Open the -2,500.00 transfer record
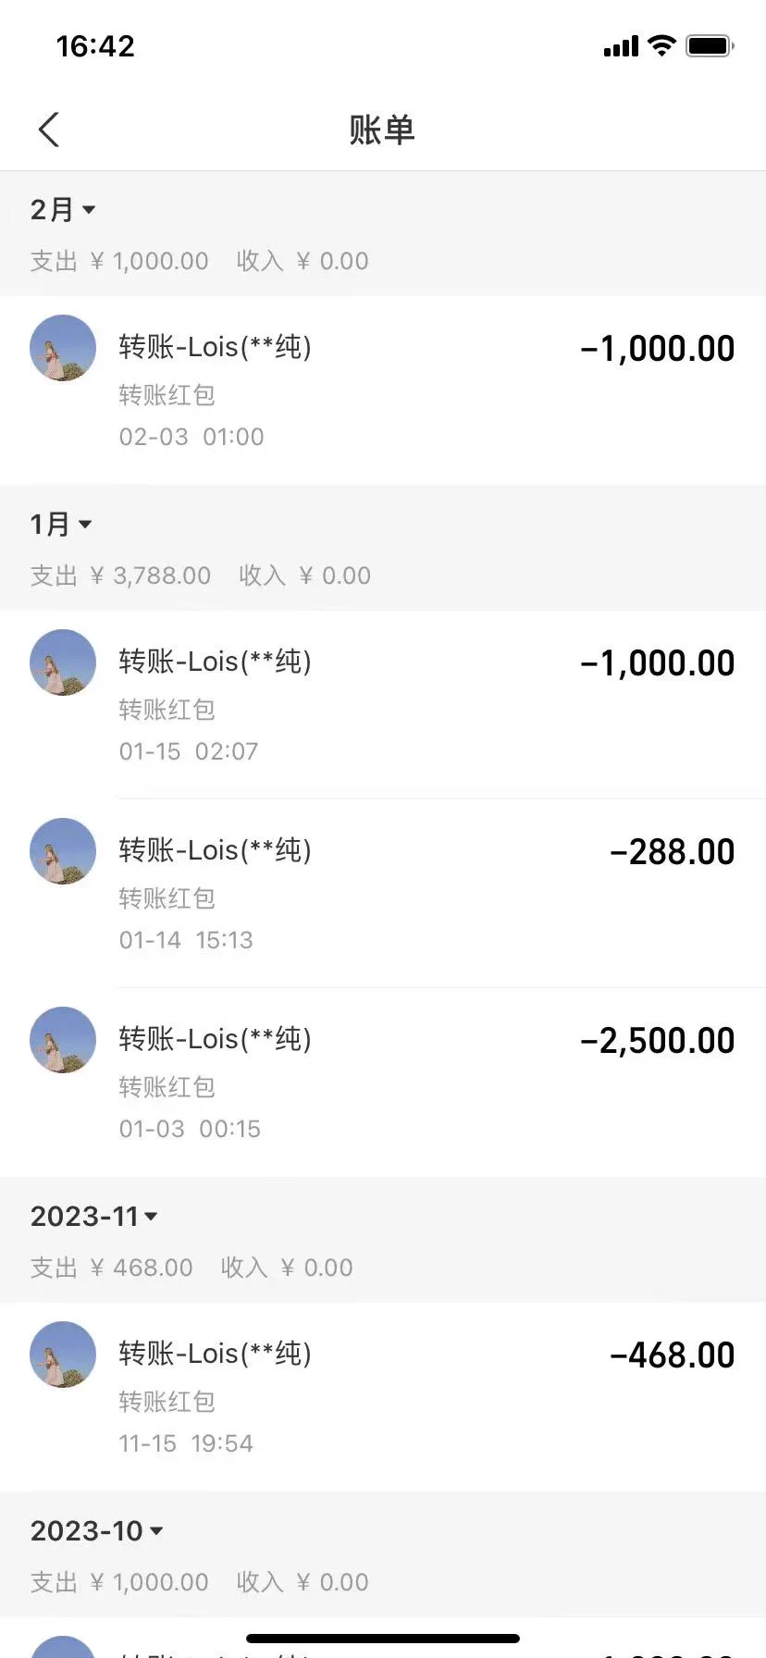Screen dimensions: 766x1658 point(426,1082)
